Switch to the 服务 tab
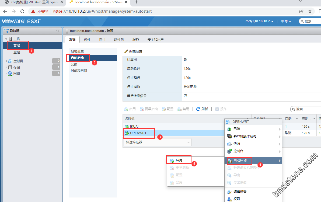This screenshot has width=321, height=202. pos(135,40)
